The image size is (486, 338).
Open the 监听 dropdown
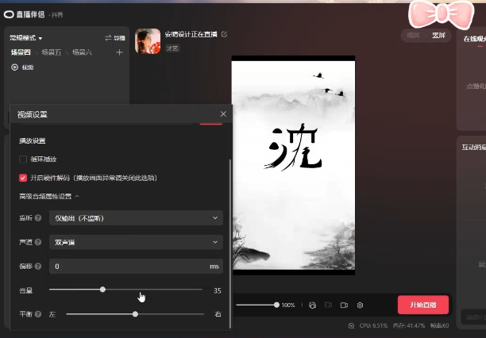click(x=136, y=217)
